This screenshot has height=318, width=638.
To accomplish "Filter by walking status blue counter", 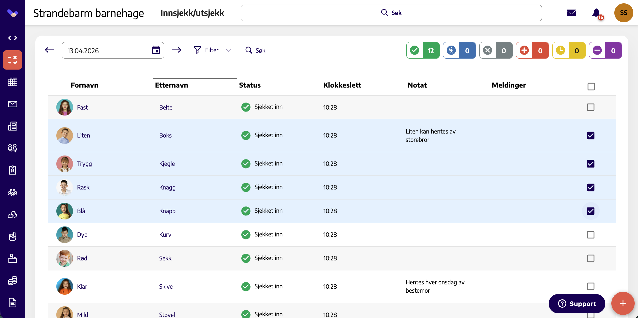I will pos(459,50).
